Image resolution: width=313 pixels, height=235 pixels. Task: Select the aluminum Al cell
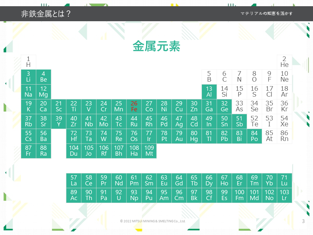click(209, 92)
